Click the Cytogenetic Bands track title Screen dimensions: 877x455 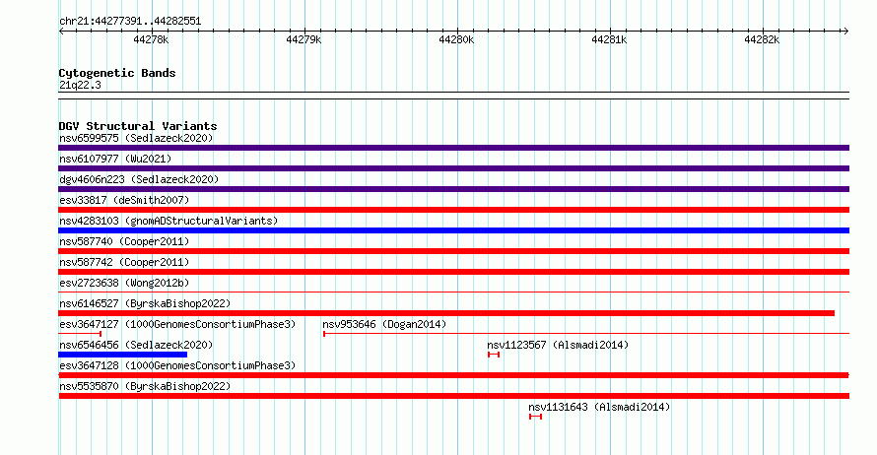pos(117,73)
